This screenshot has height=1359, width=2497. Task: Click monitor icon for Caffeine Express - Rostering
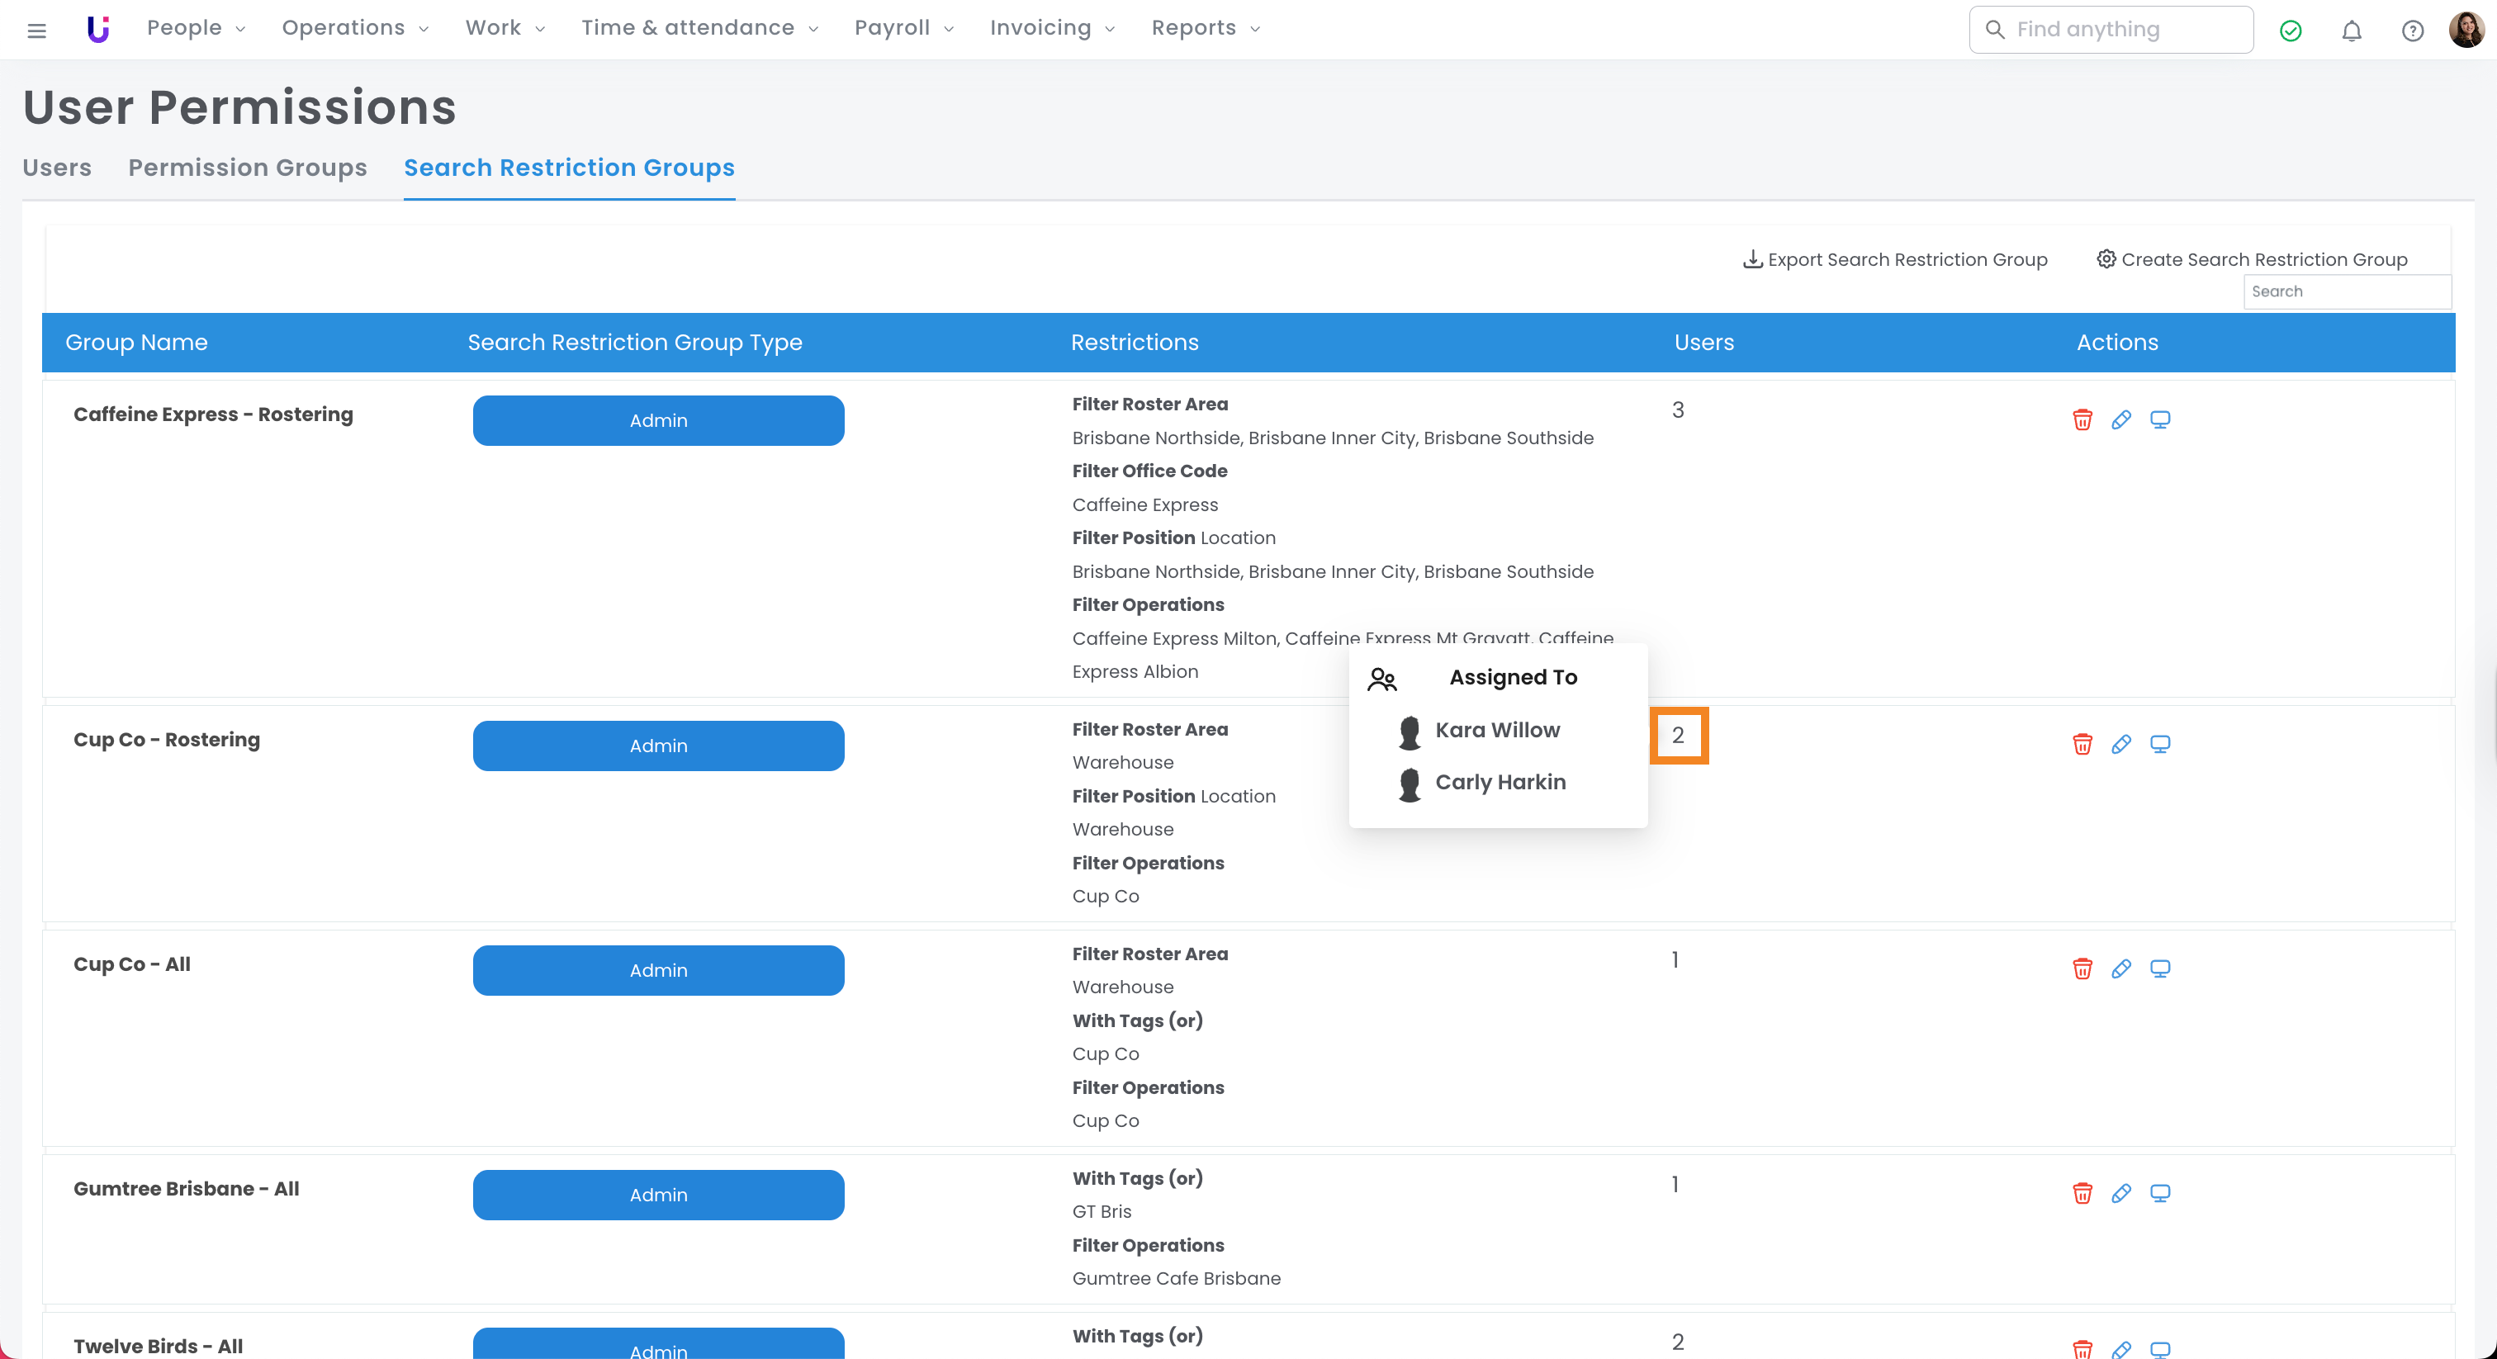pos(2159,419)
